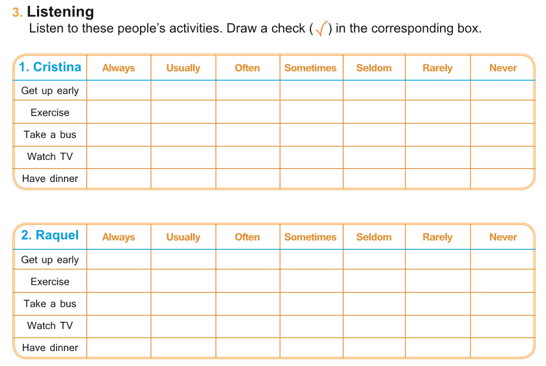Check Raquel's Always box for Take a bus
The width and height of the screenshot is (546, 366).
click(x=118, y=304)
